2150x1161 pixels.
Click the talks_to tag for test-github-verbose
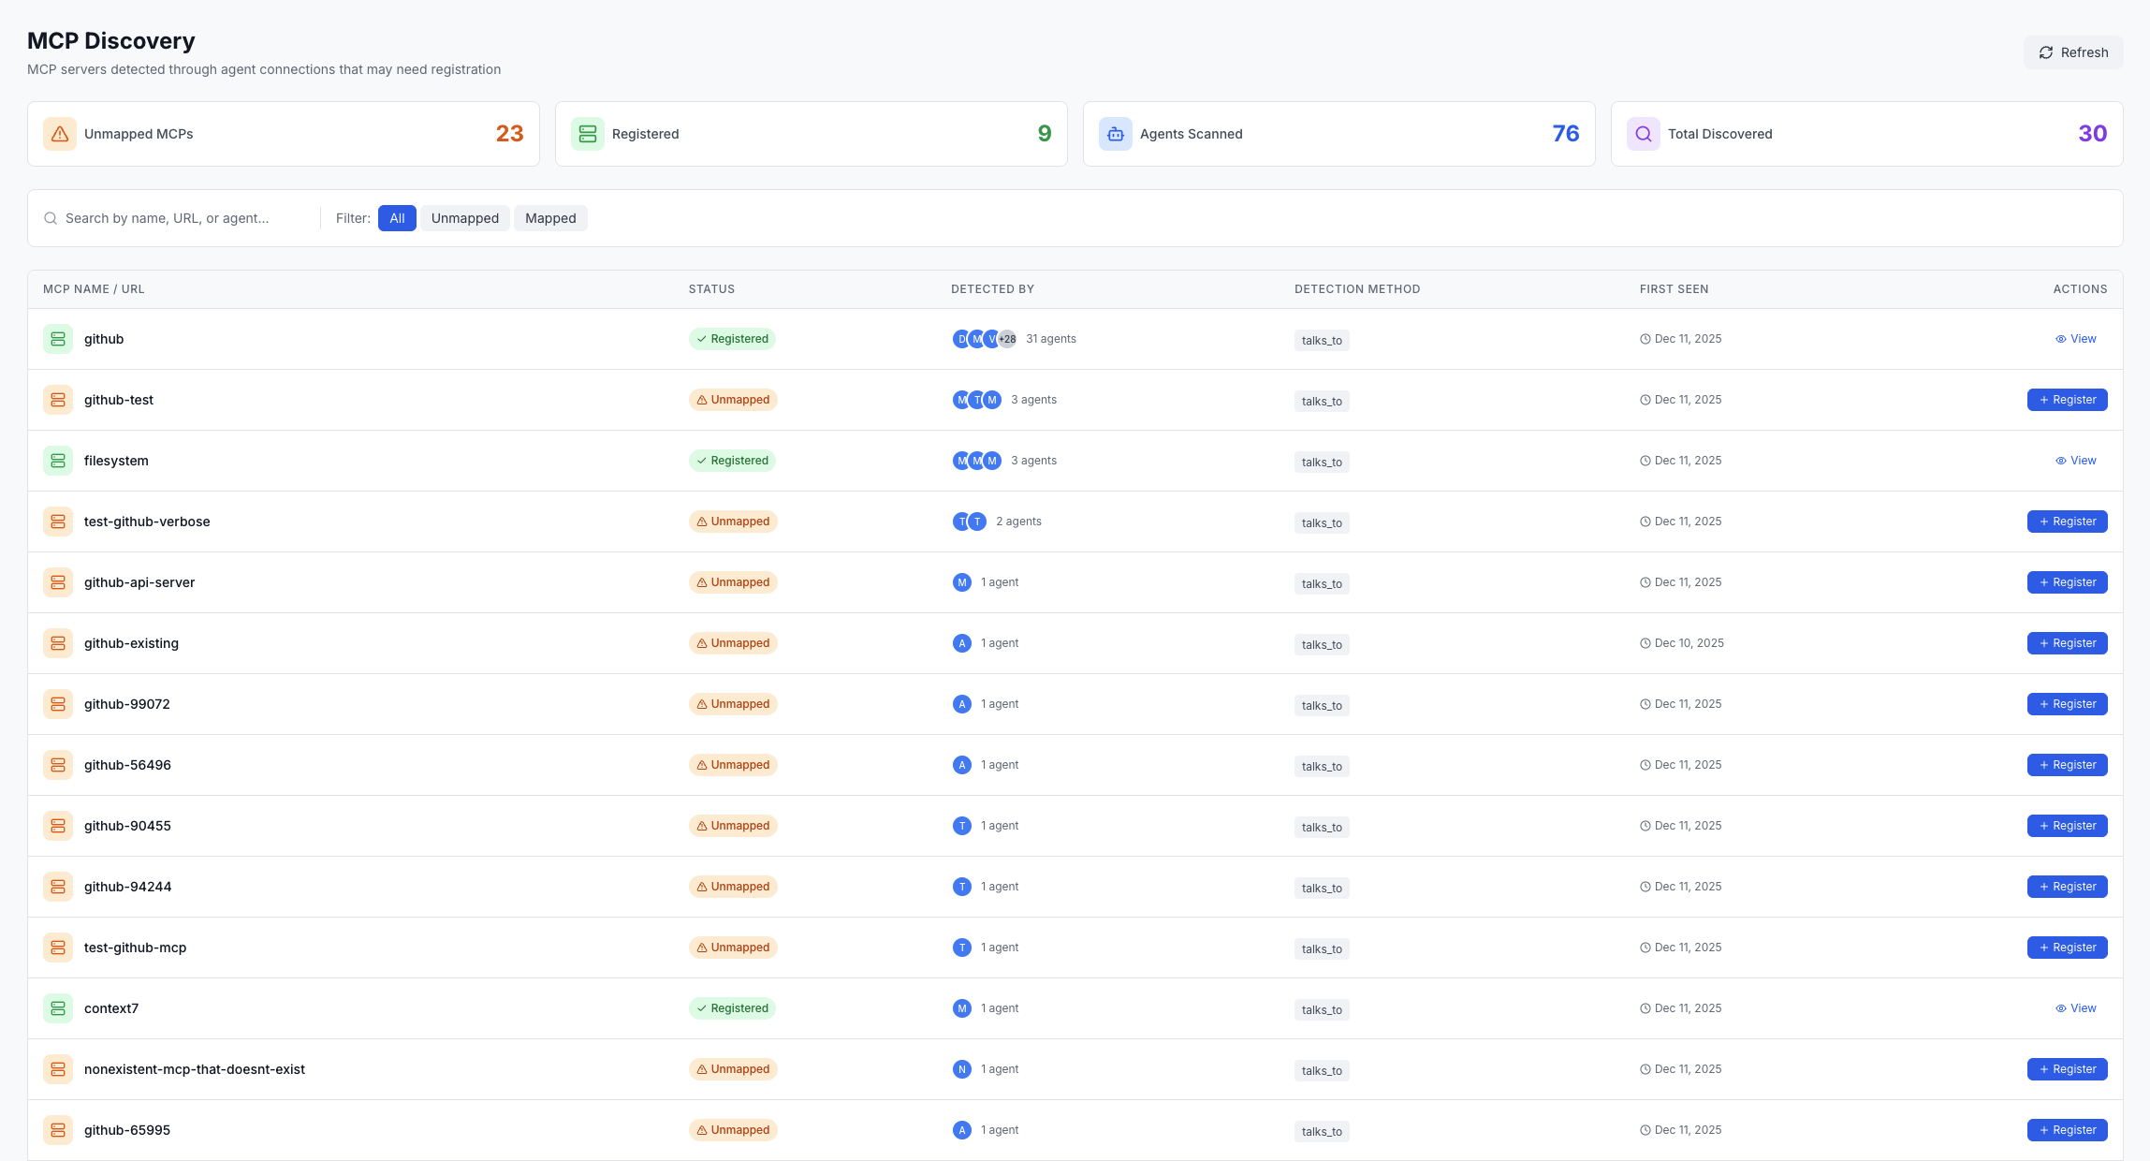(x=1322, y=522)
